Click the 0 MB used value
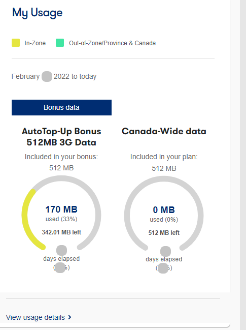Screen dimensions: 246x330 point(164,210)
